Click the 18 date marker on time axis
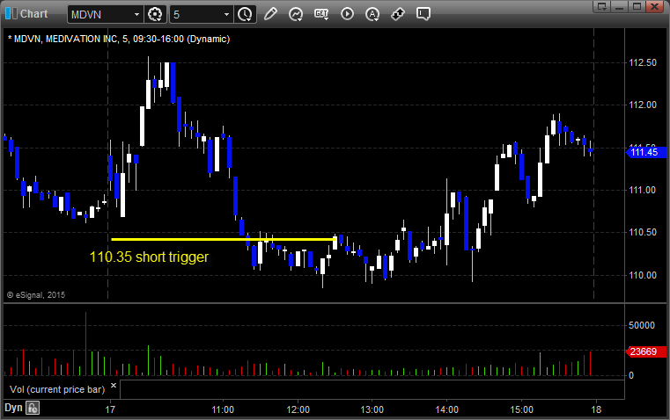Image resolution: width=670 pixels, height=420 pixels. [x=596, y=409]
